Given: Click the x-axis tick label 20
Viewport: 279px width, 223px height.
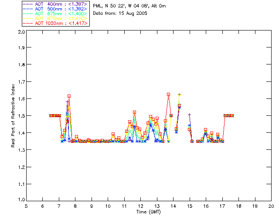Looking at the screenshot, I should tap(271, 206).
